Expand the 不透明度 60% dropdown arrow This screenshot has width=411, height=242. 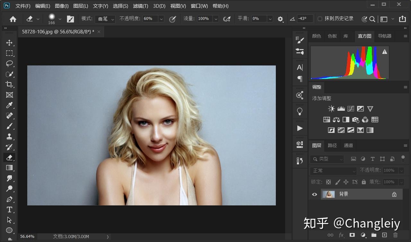point(161,19)
